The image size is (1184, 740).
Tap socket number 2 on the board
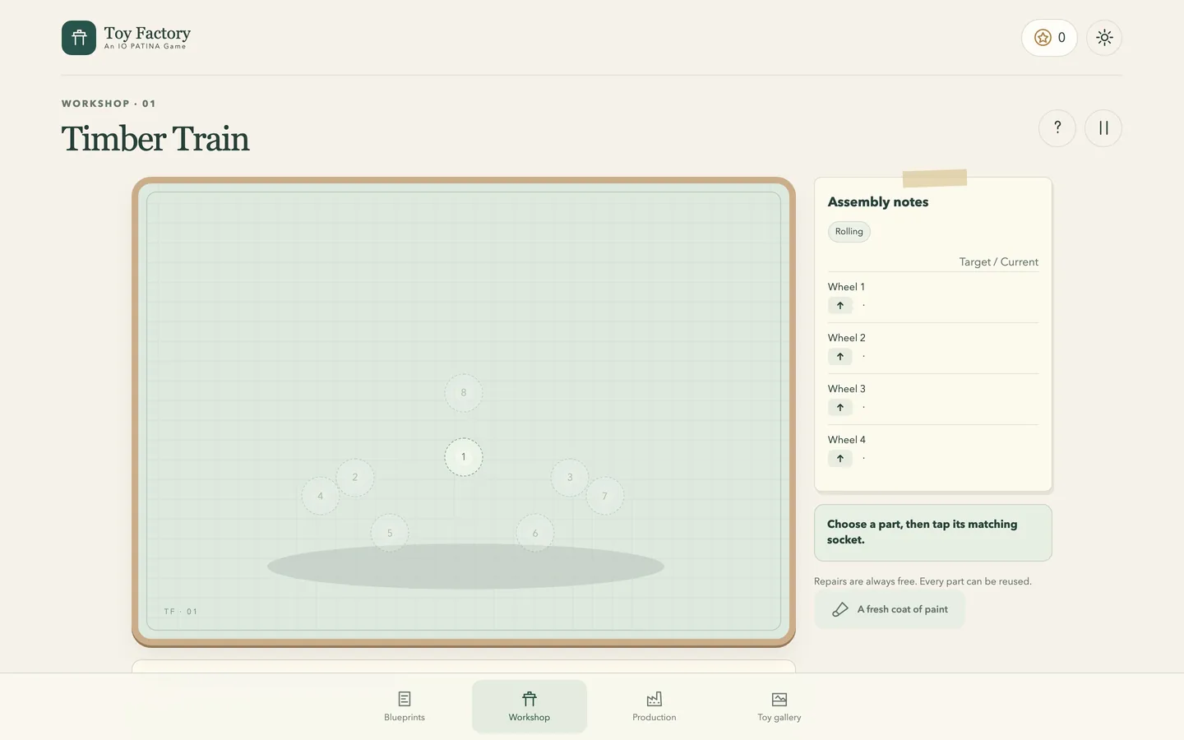(355, 478)
